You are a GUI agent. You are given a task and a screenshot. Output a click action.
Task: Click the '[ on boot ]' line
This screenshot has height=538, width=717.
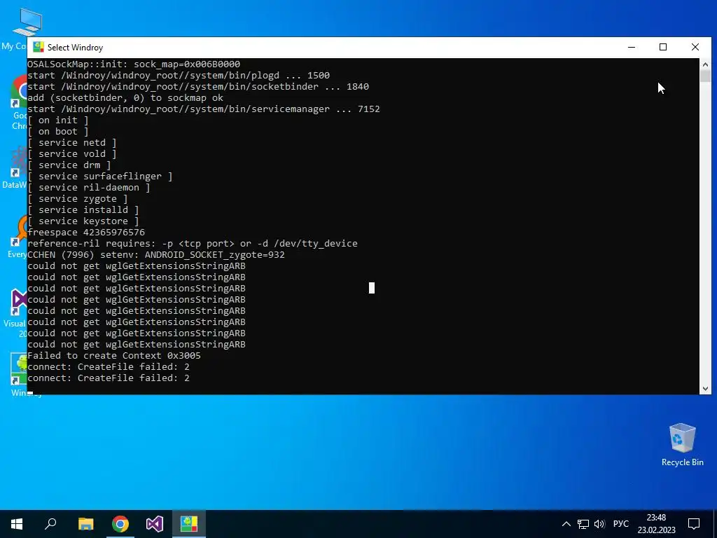tap(57, 131)
